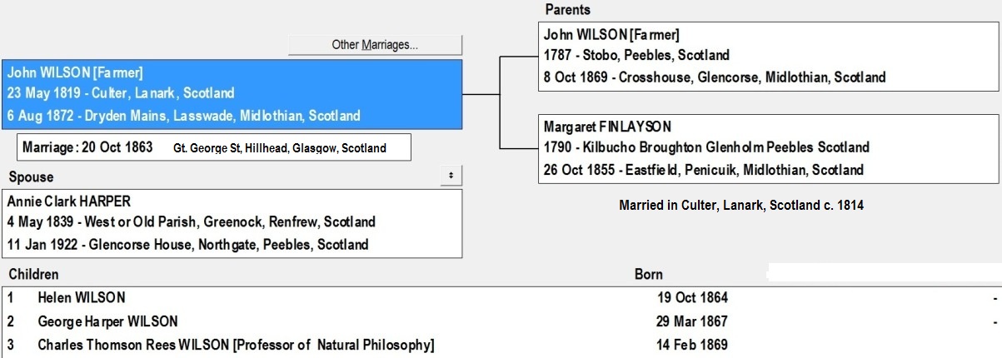Select spouse Annie Clark HARPER

click(69, 201)
